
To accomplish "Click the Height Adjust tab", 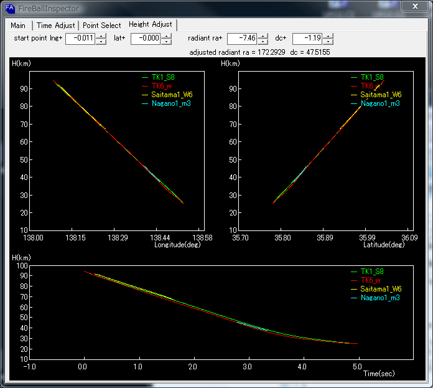I will tap(151, 25).
